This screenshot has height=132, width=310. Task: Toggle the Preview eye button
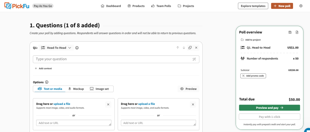point(188,89)
